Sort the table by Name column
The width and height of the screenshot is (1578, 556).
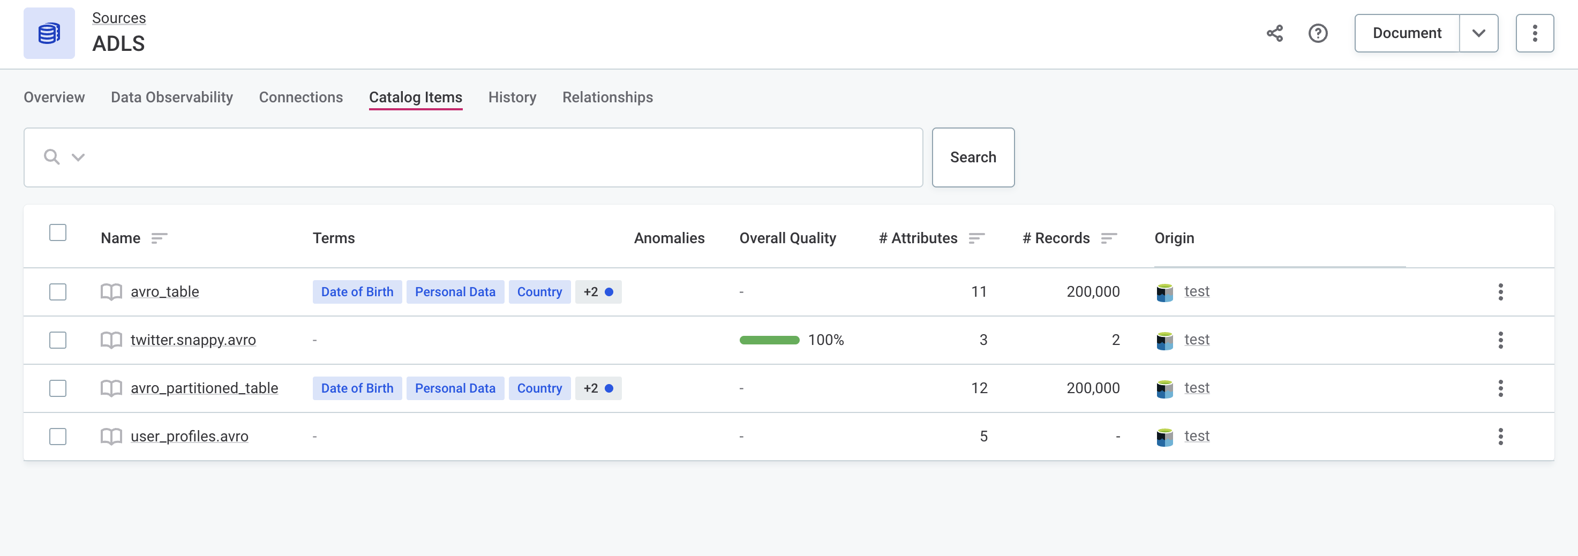point(159,238)
